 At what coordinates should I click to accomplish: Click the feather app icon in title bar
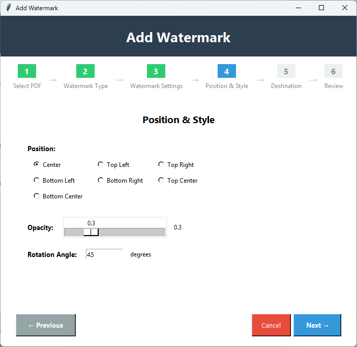9,8
